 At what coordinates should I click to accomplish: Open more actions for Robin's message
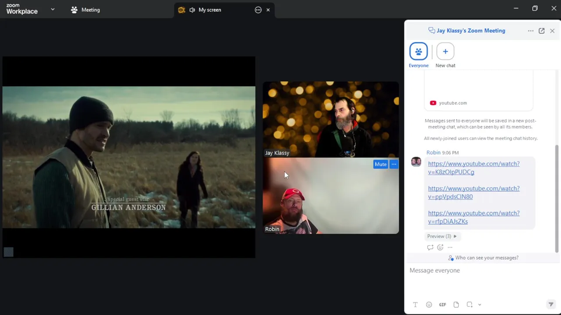pyautogui.click(x=450, y=247)
